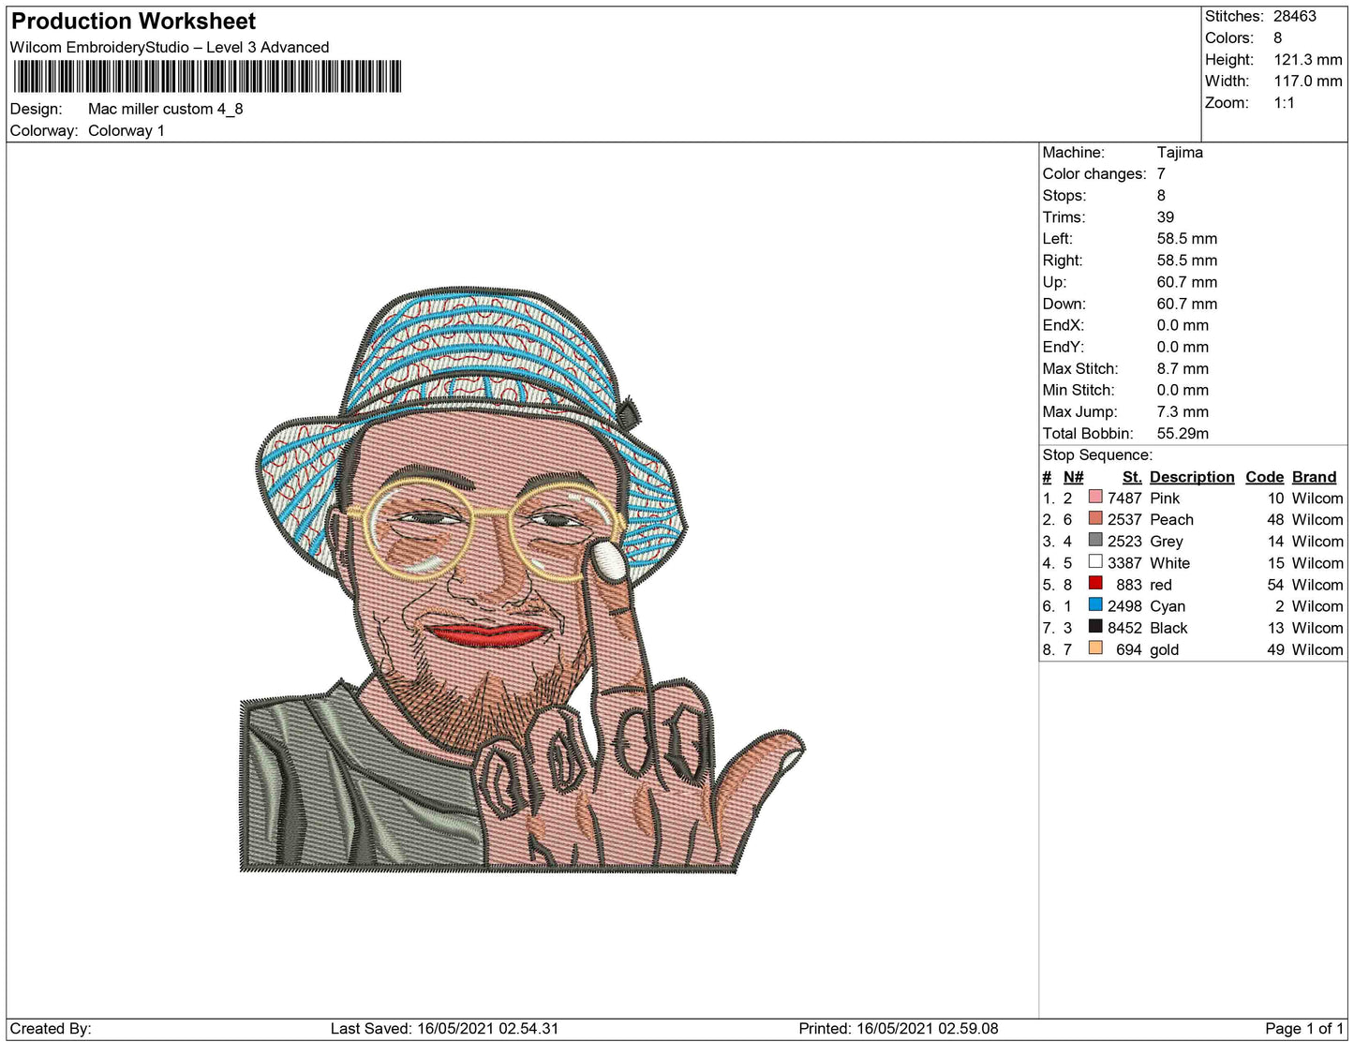Click the "N#" column header

click(x=1073, y=477)
